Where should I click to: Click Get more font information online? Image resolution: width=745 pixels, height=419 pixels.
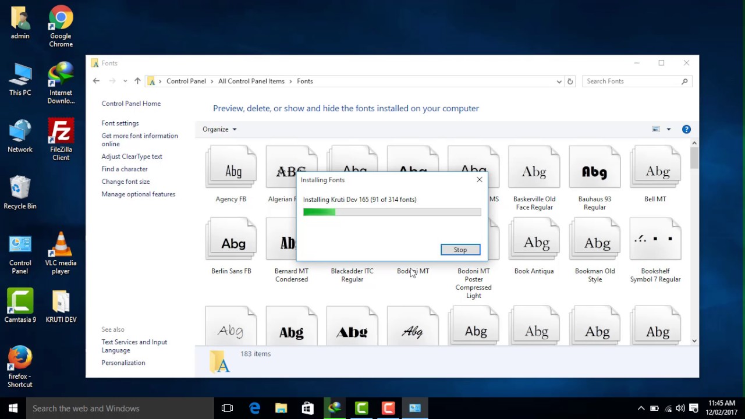(140, 140)
